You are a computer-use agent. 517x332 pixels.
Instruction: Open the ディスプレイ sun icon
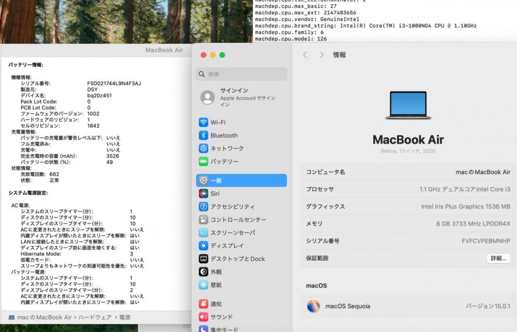(x=203, y=246)
